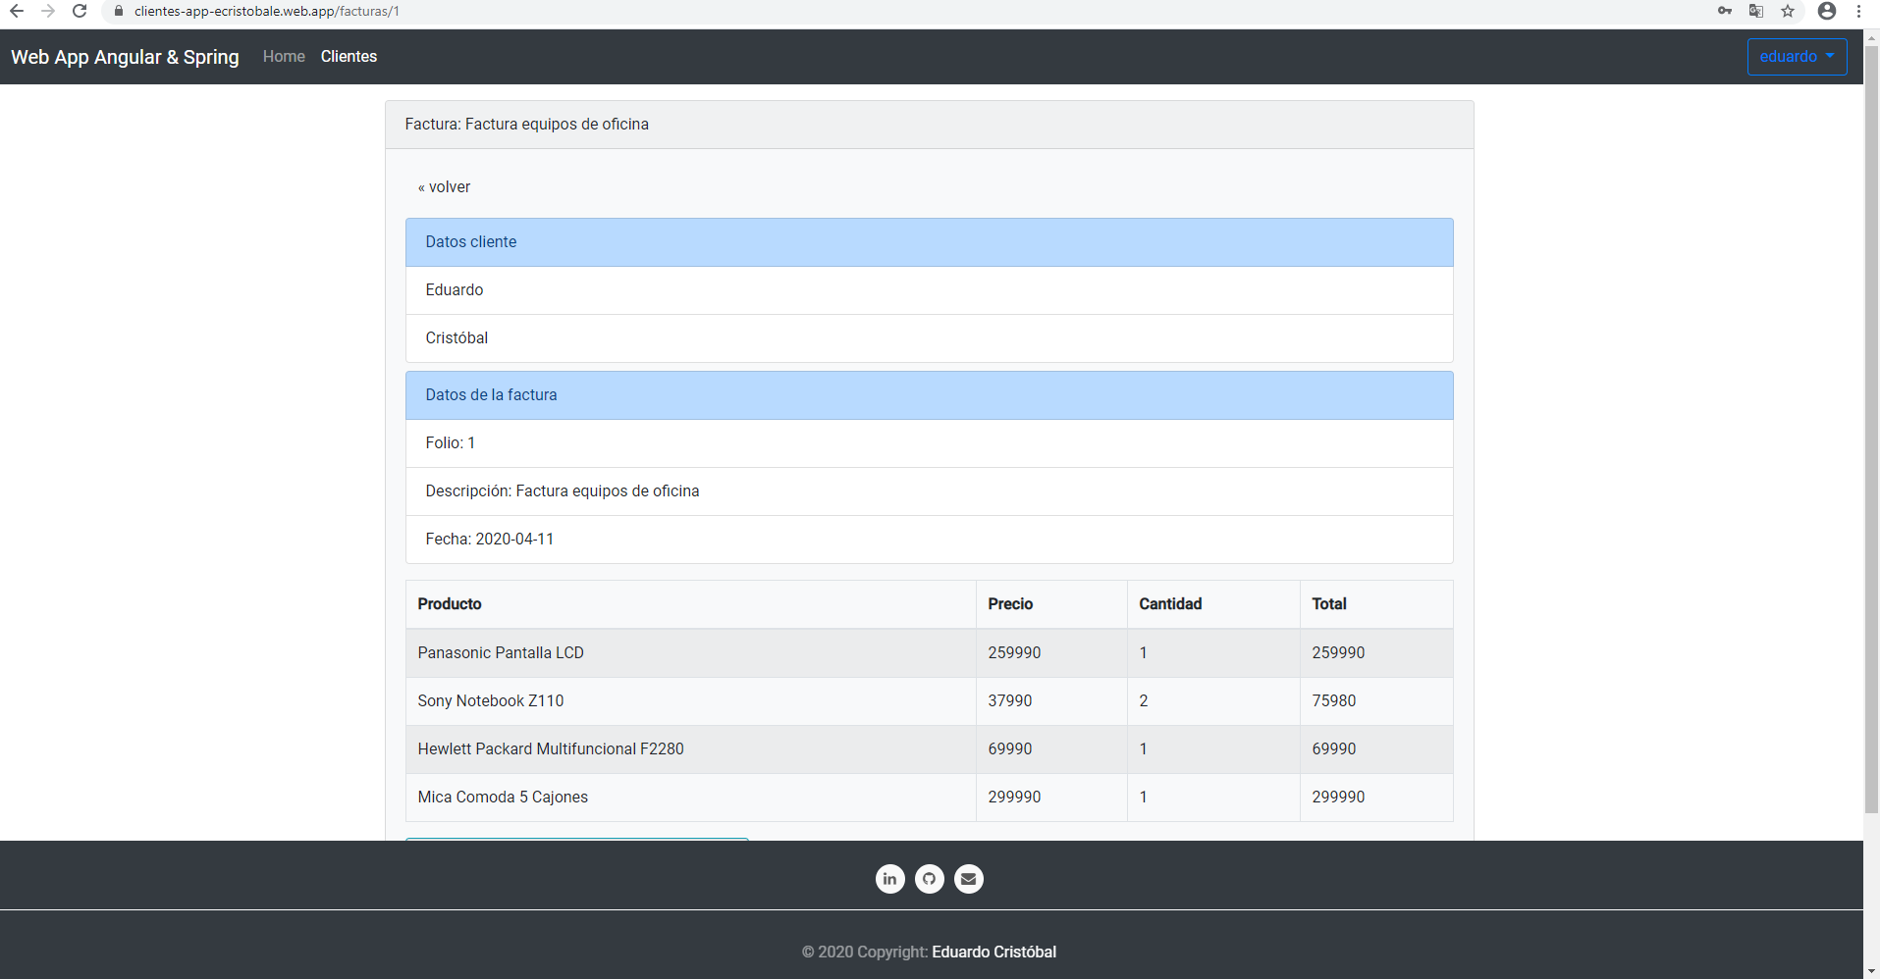Click the browser back arrow
Viewport: 1880px width, 979px height.
pos(17,11)
